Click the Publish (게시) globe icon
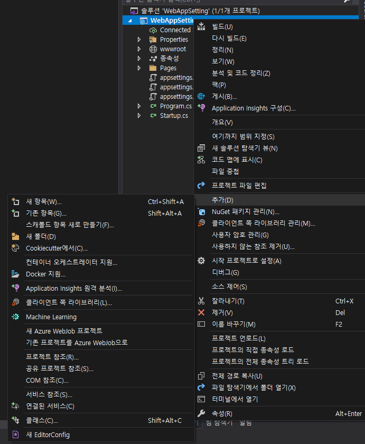The height and width of the screenshot is (444, 365). pyautogui.click(x=201, y=96)
